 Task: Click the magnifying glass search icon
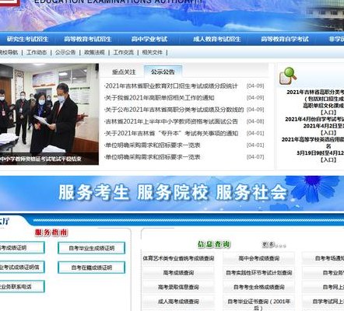[x=288, y=76]
